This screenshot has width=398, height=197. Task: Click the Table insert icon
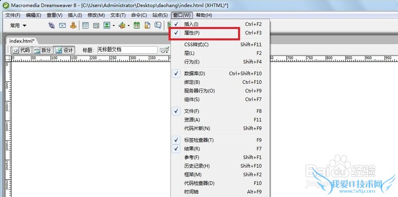tap(85, 25)
